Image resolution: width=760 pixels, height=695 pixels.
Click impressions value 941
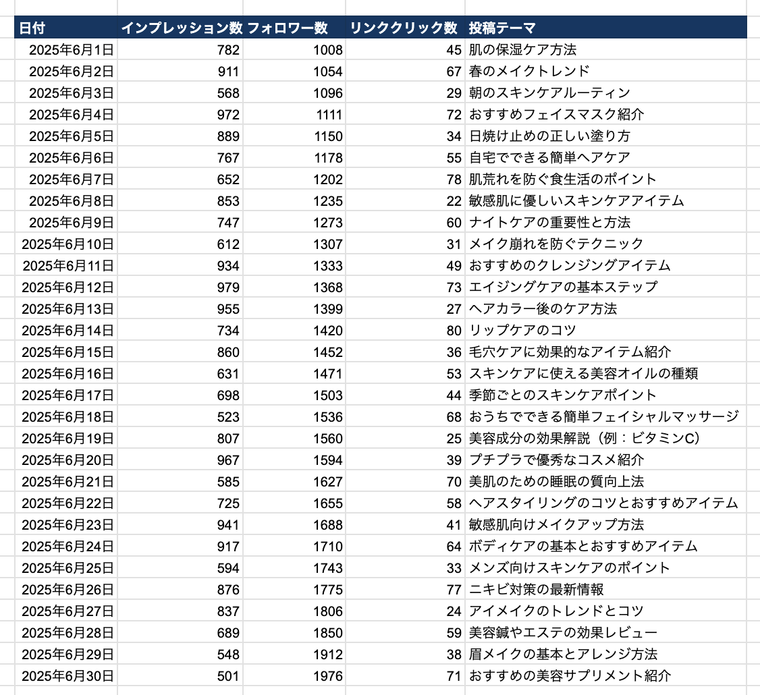(180, 524)
